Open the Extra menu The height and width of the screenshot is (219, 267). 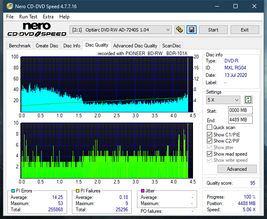pos(48,17)
